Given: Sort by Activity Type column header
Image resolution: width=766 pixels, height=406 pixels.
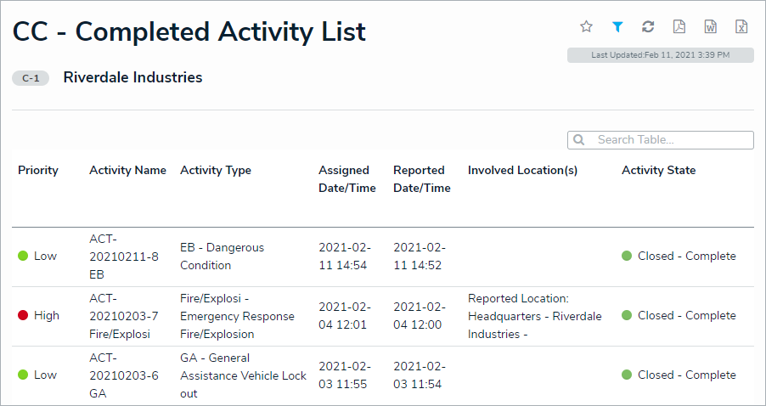Looking at the screenshot, I should [216, 171].
